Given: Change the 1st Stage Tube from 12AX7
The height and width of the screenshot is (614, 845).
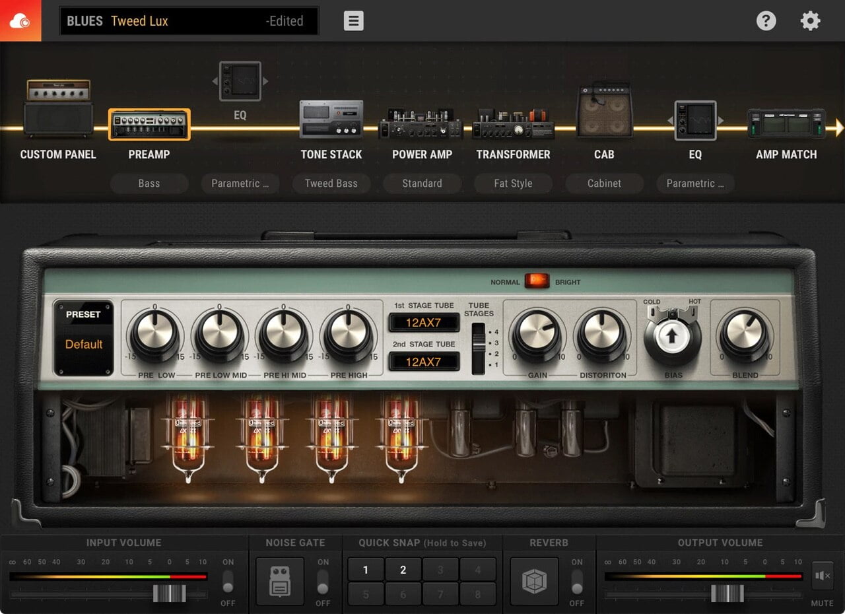Looking at the screenshot, I should click(422, 323).
